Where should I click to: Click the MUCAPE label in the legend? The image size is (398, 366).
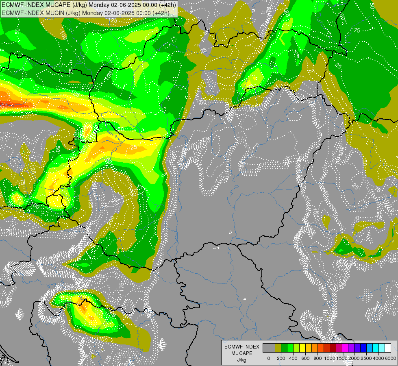tap(242, 353)
